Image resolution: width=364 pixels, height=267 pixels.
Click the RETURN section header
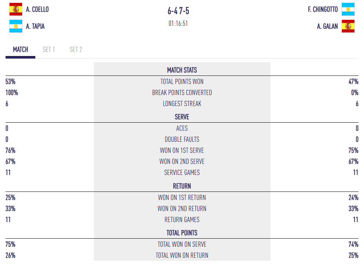click(x=182, y=186)
